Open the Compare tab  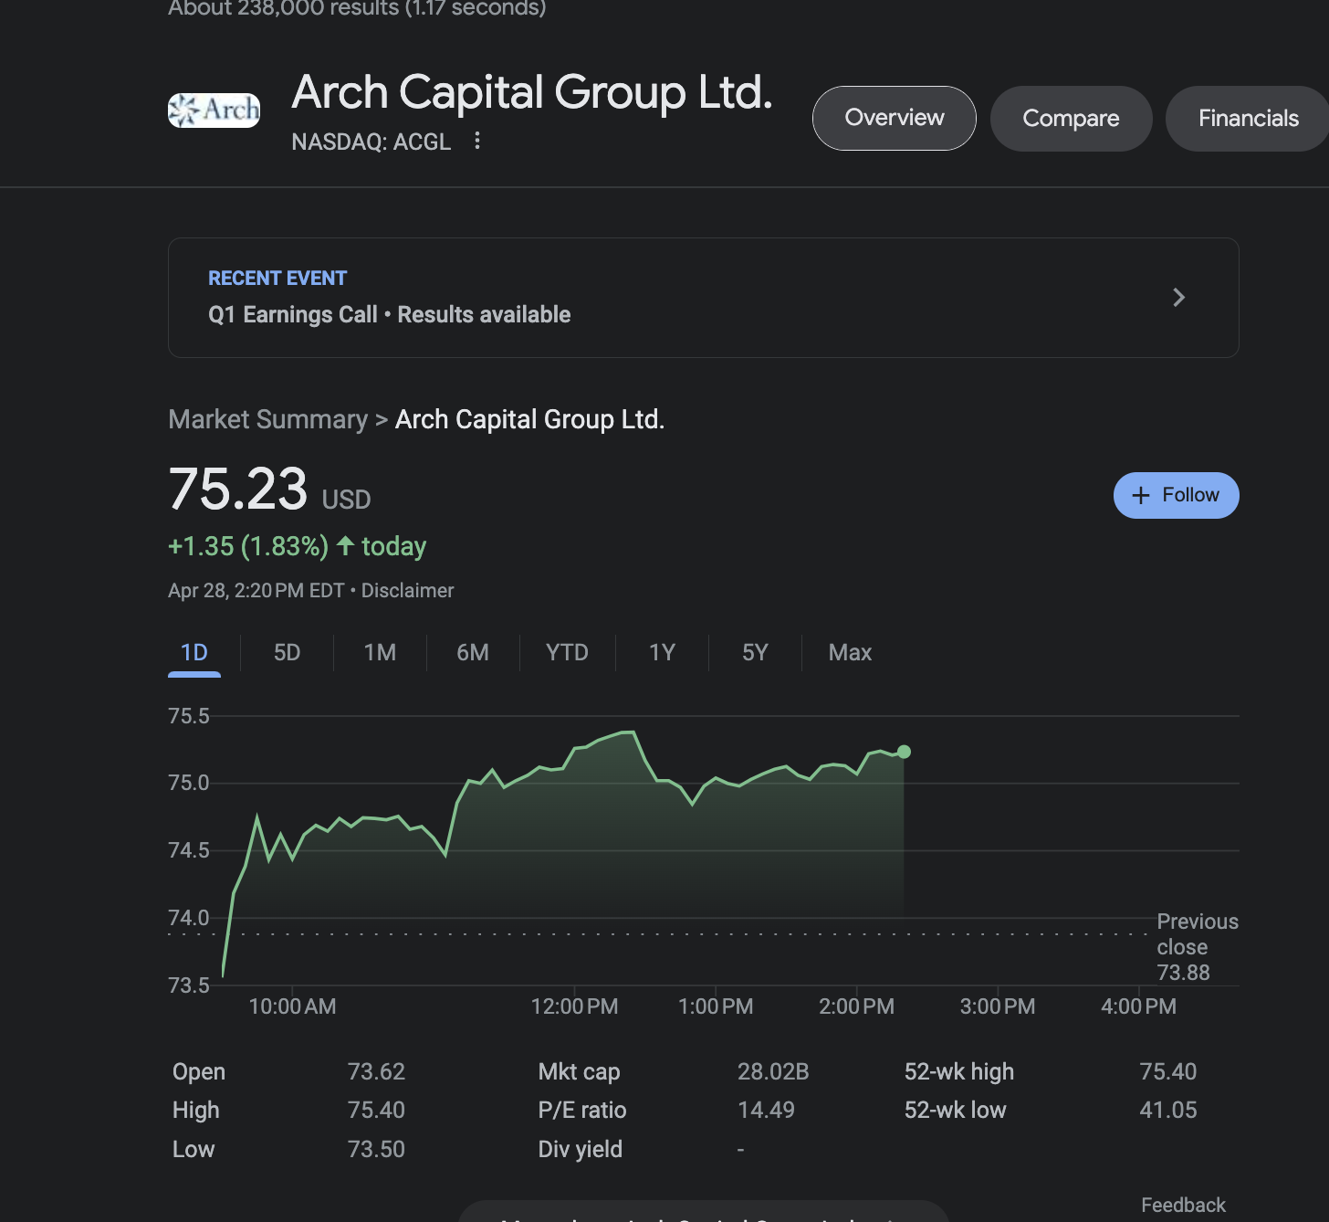pos(1071,119)
